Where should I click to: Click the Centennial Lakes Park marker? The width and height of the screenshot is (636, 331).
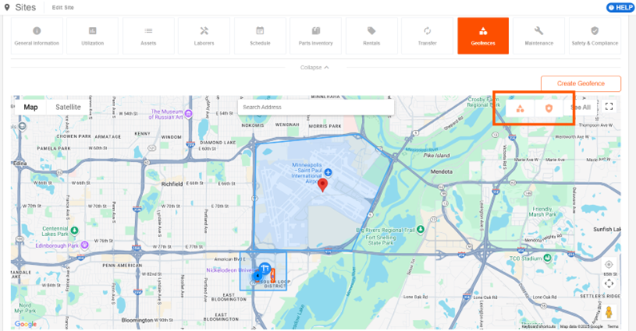click(74, 231)
